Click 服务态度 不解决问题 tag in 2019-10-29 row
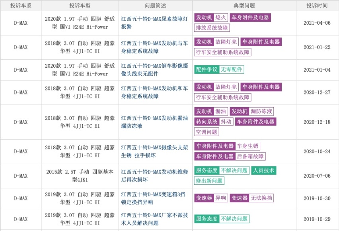The height and width of the screenshot is (231, 339). point(222,219)
